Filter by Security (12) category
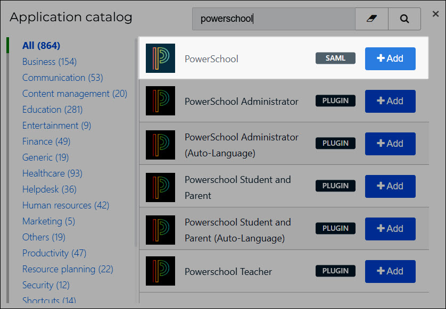Image resolution: width=446 pixels, height=309 pixels. (46, 285)
